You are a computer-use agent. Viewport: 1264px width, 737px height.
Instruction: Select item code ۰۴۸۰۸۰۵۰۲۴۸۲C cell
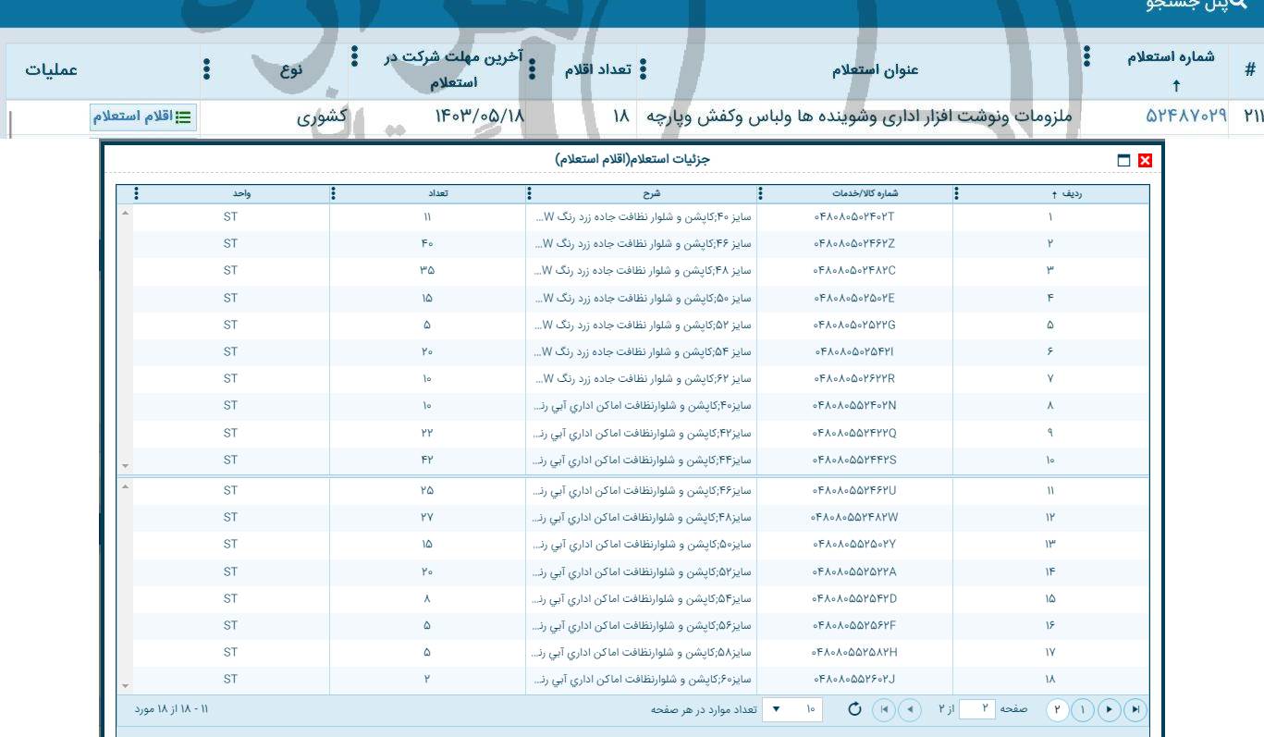click(854, 271)
